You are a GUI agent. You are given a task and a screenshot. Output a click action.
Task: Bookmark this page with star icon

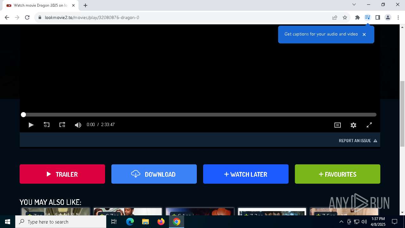345,17
